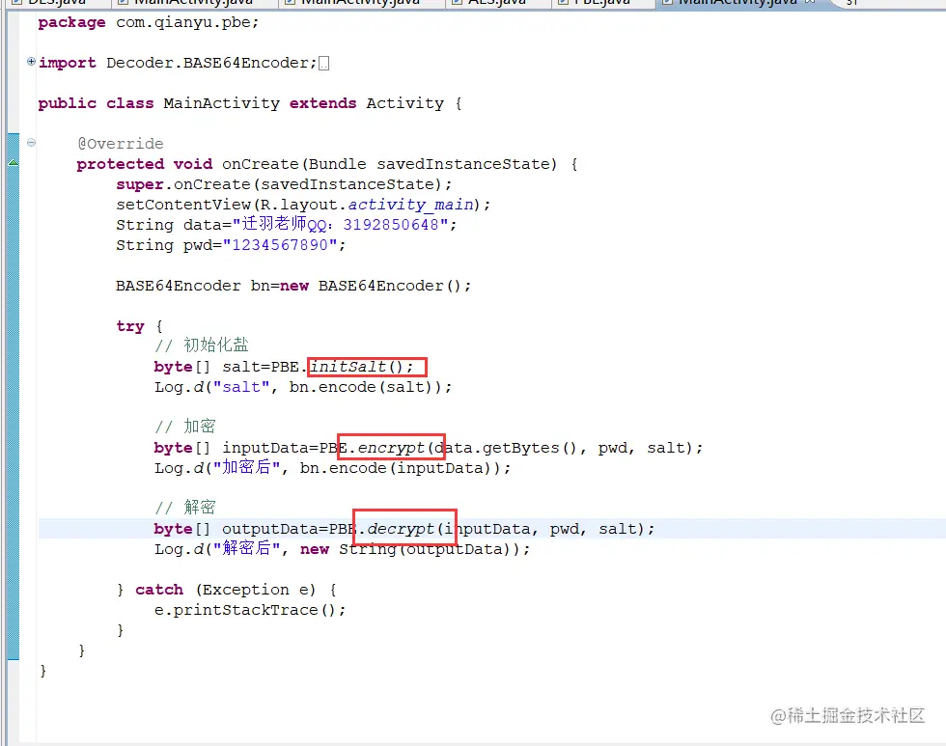Click the 'Log.d("解密后"' logging line

point(342,549)
